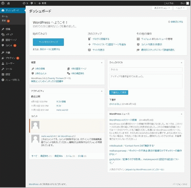
Task: Open the 1件の固定ページ link
Action: point(78,69)
